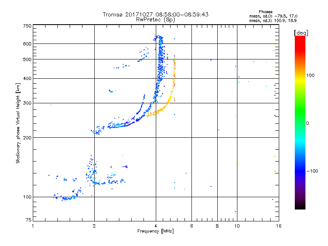
Task: Click the '200' y-axis tick label
Action: [27, 138]
